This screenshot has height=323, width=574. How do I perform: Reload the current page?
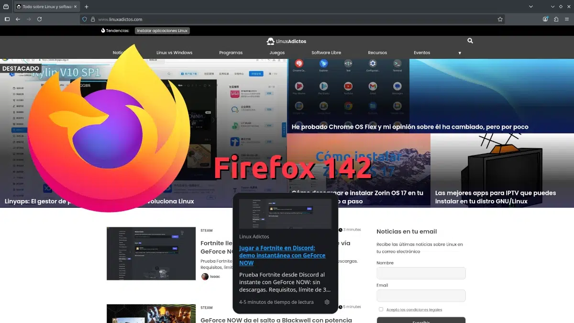(x=40, y=19)
